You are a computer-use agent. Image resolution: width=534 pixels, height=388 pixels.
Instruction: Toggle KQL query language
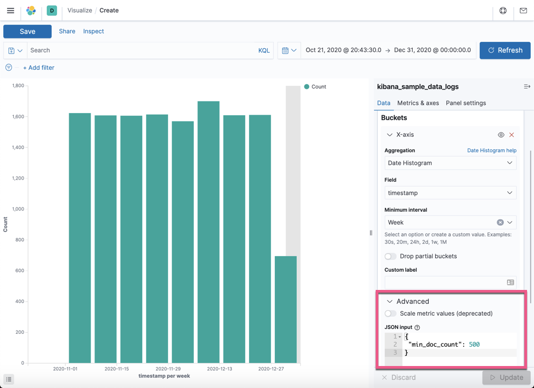[264, 50]
